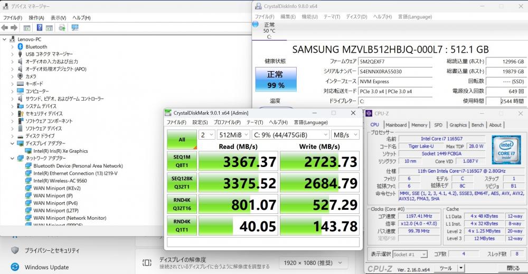The width and height of the screenshot is (528, 274).
Task: Switch to the Memory tab in CPU-Z
Action: coord(419,125)
